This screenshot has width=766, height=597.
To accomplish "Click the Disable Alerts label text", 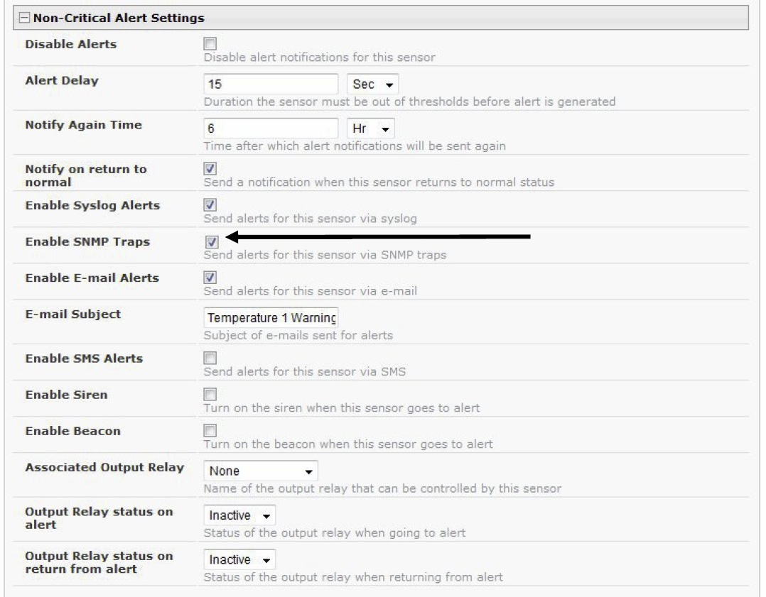I will (x=71, y=44).
